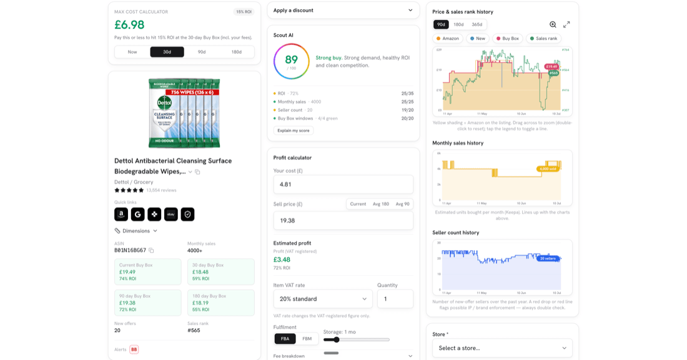Click the 15% ROI badge

coord(244,12)
